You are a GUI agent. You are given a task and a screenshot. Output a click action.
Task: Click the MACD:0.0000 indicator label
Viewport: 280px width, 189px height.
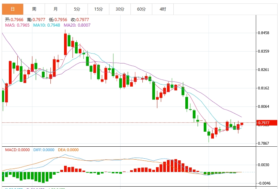[17, 150]
